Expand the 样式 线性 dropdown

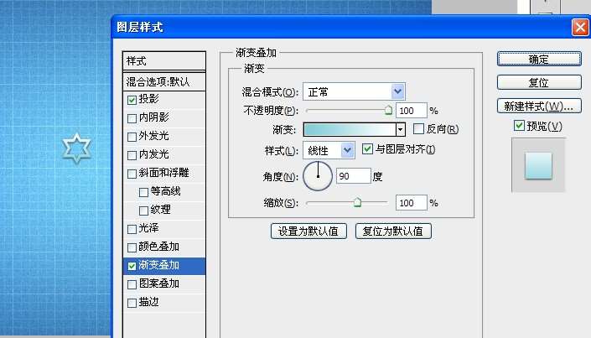[348, 150]
